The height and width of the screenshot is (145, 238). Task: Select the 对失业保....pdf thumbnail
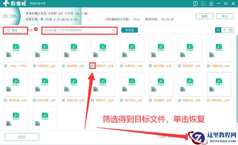tap(45, 84)
